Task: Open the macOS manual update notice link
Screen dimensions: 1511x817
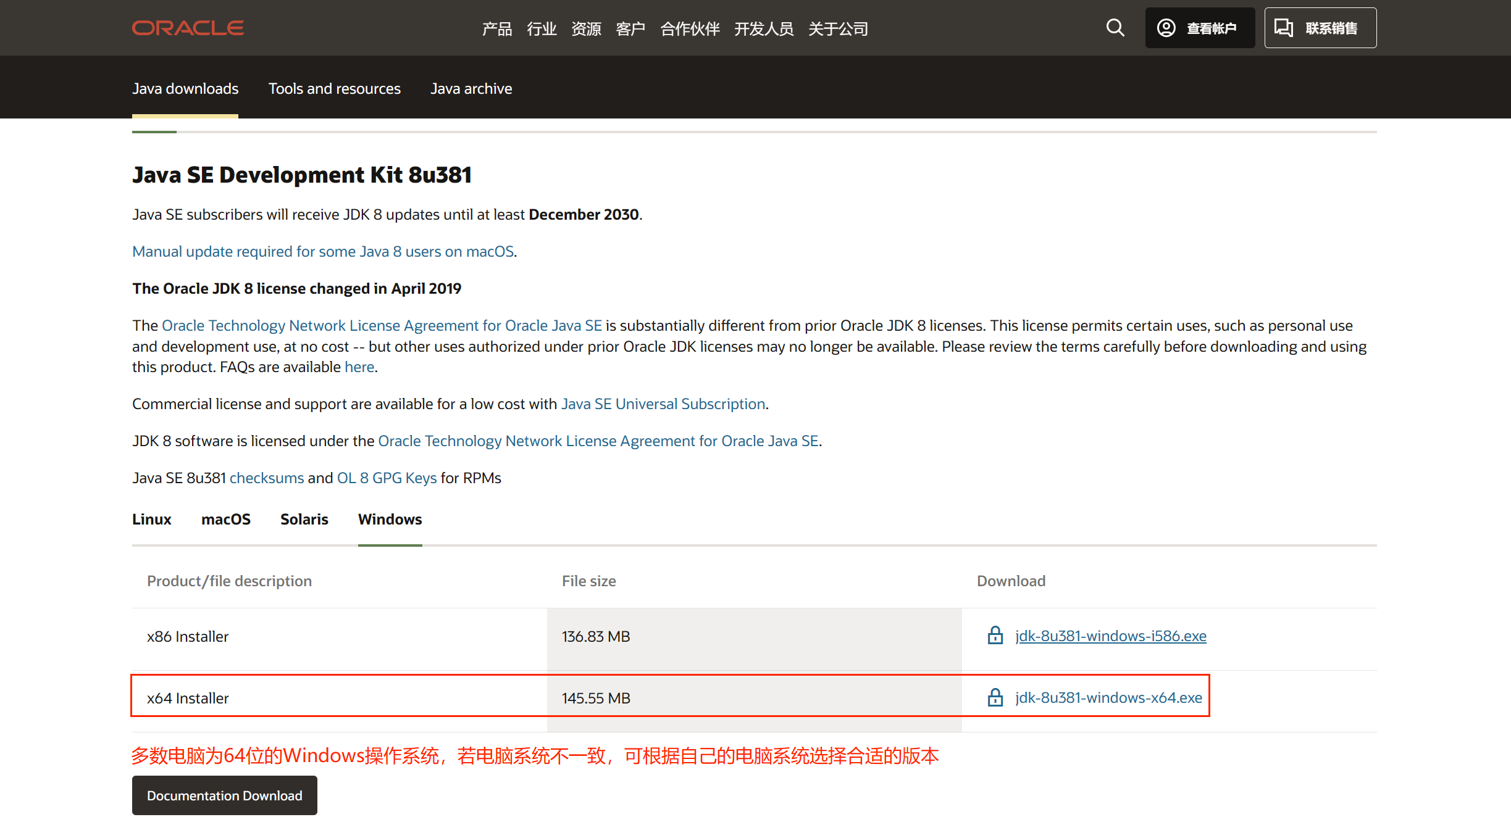Action: click(322, 251)
